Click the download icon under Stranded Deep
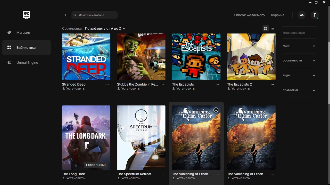The width and height of the screenshot is (330, 185). coord(64,88)
